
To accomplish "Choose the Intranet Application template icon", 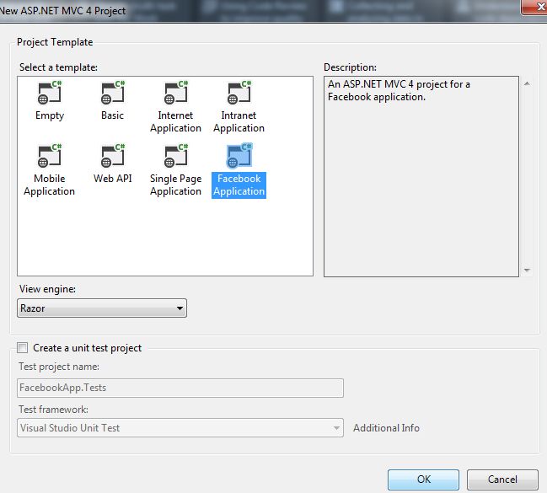I will point(239,93).
